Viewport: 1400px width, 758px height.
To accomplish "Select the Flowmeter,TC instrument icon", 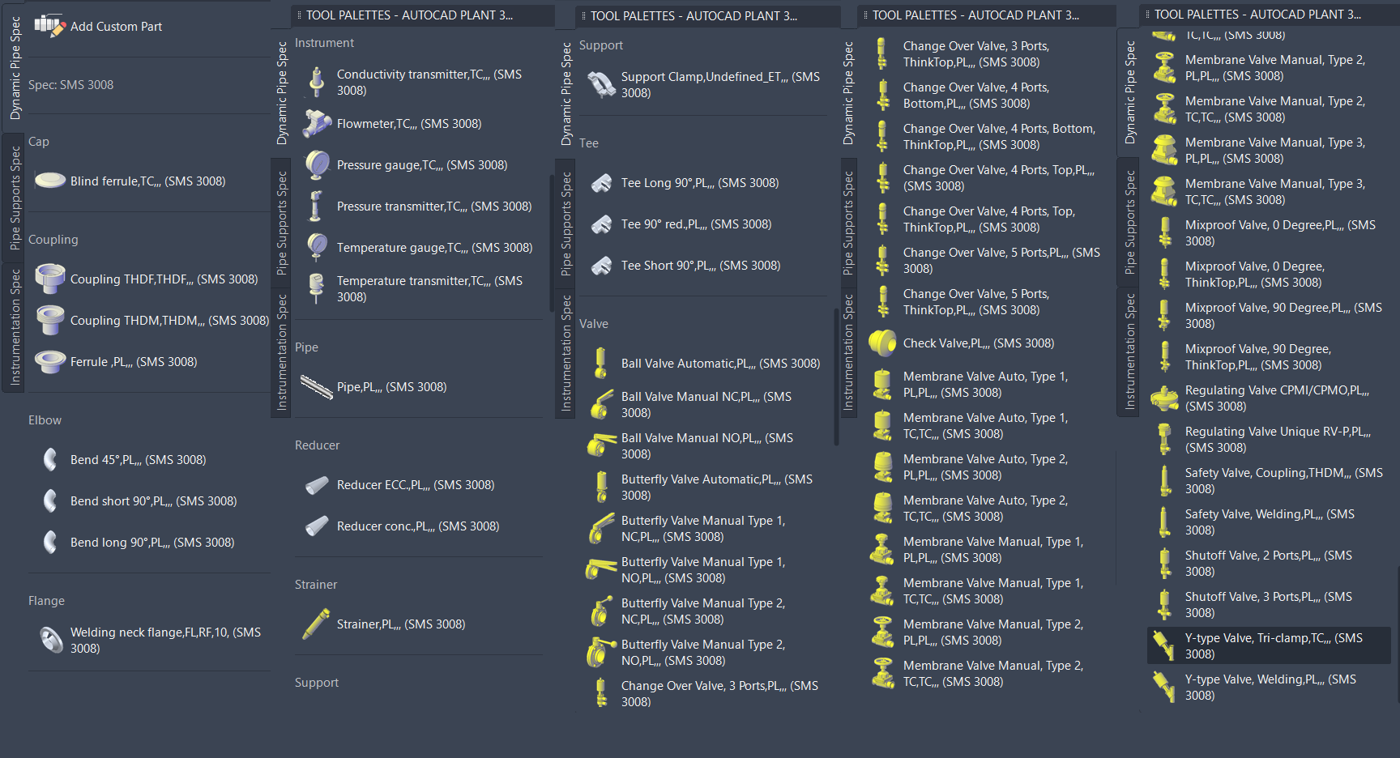I will pyautogui.click(x=317, y=123).
